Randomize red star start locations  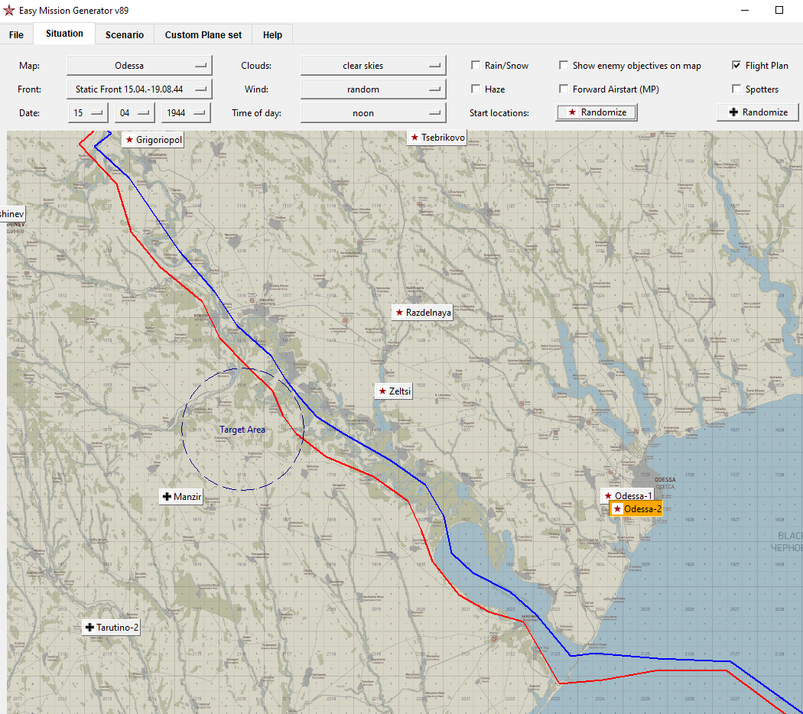point(597,112)
